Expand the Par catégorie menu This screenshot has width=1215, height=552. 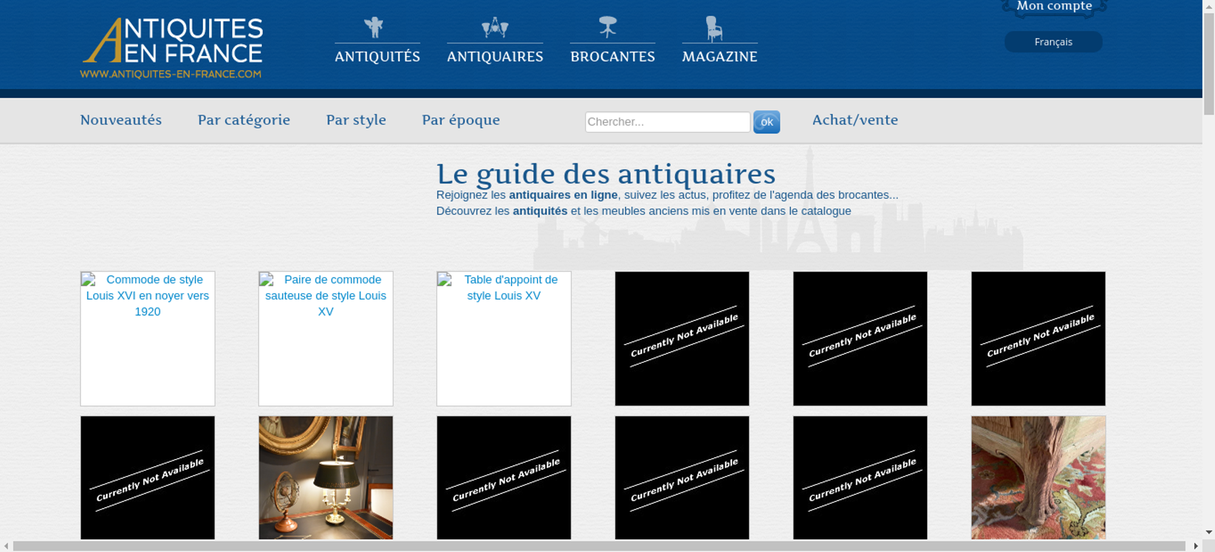pyautogui.click(x=244, y=120)
